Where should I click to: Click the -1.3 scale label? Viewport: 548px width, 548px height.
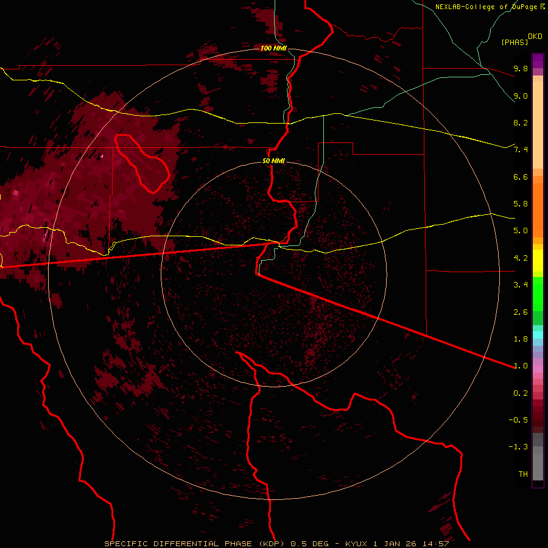pyautogui.click(x=518, y=447)
